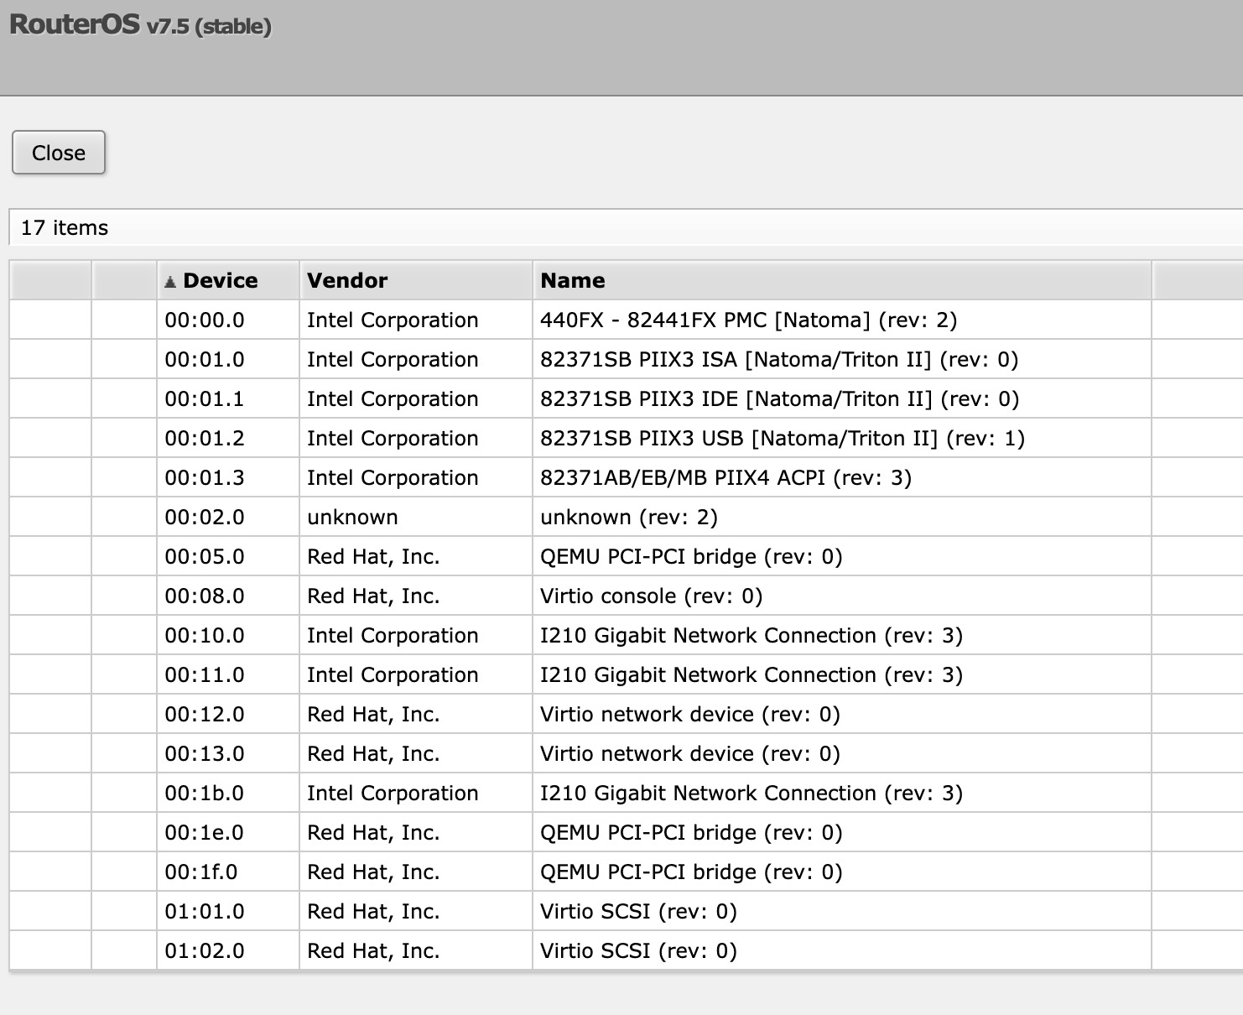Image resolution: width=1243 pixels, height=1015 pixels.
Task: Select device address 00:1f.0
Action: (201, 872)
